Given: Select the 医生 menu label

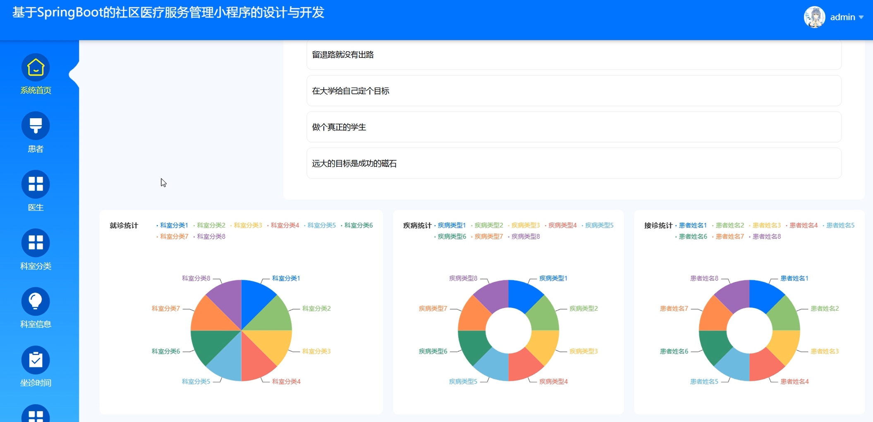Looking at the screenshot, I should point(36,207).
